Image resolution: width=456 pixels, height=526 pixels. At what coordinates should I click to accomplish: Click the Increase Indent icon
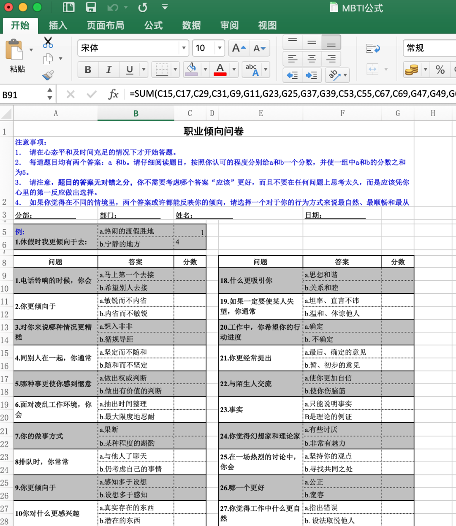pyautogui.click(x=312, y=75)
